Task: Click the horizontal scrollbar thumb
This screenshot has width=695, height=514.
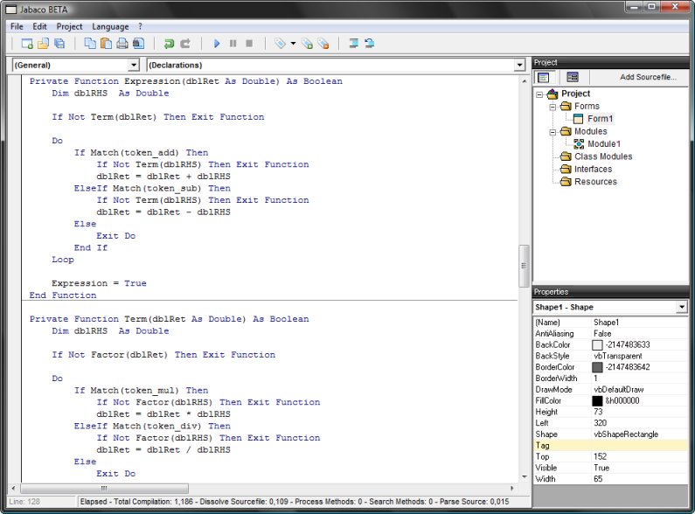Action: point(104,489)
